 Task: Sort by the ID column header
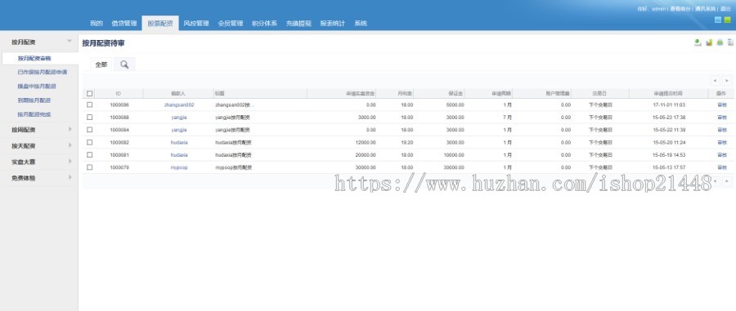(119, 94)
